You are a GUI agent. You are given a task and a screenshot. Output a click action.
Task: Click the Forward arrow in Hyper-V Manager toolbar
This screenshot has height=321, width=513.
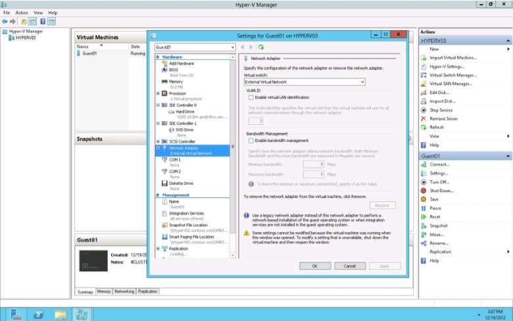click(12, 22)
